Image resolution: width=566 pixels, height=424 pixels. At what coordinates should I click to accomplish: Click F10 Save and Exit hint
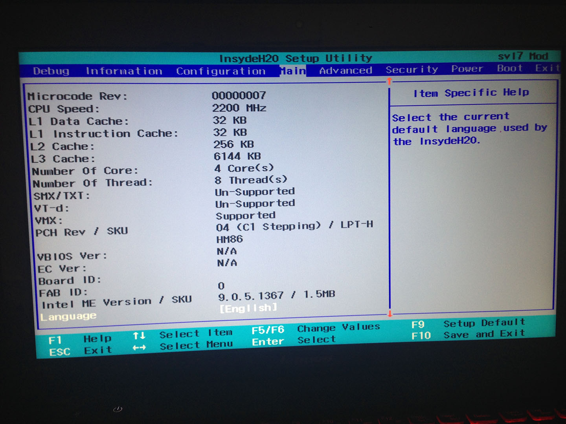(x=468, y=334)
